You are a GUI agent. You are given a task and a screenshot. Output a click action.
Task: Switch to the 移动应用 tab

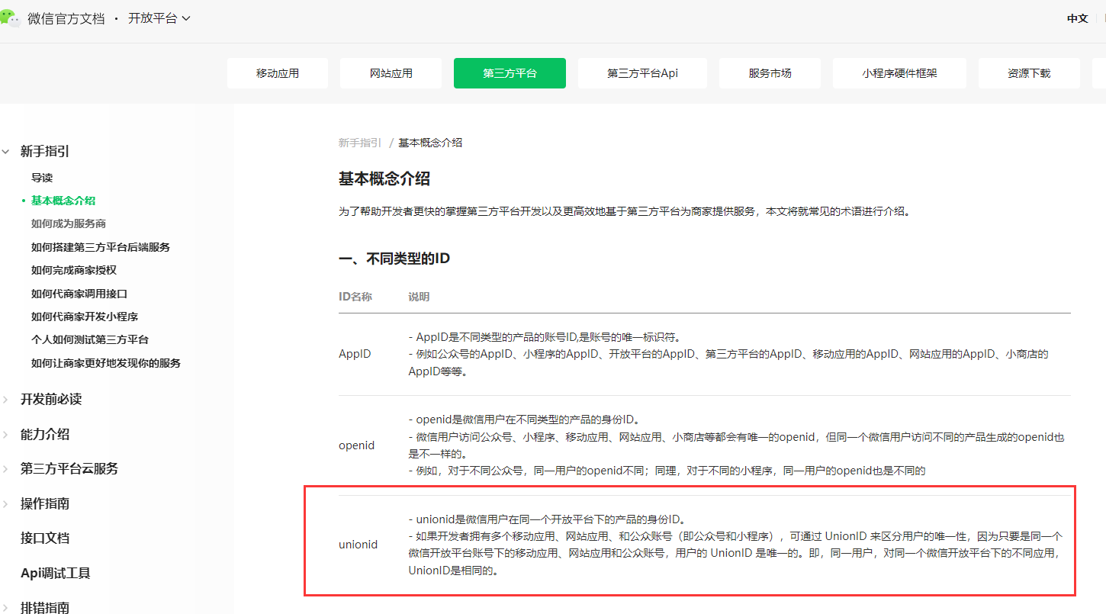[278, 73]
